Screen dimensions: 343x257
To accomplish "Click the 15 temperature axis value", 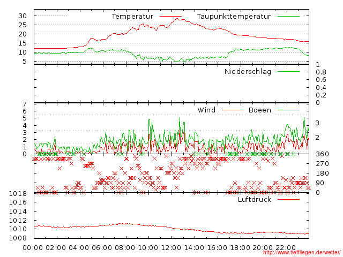I will (x=23, y=43).
